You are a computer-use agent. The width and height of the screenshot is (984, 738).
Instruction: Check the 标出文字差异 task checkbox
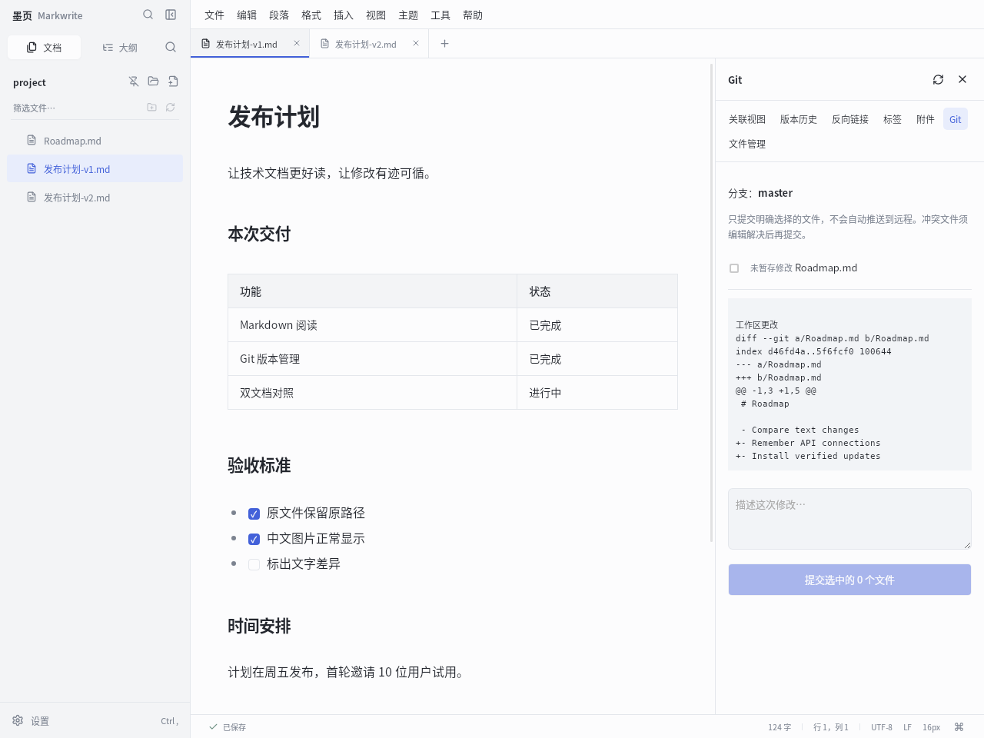254,564
